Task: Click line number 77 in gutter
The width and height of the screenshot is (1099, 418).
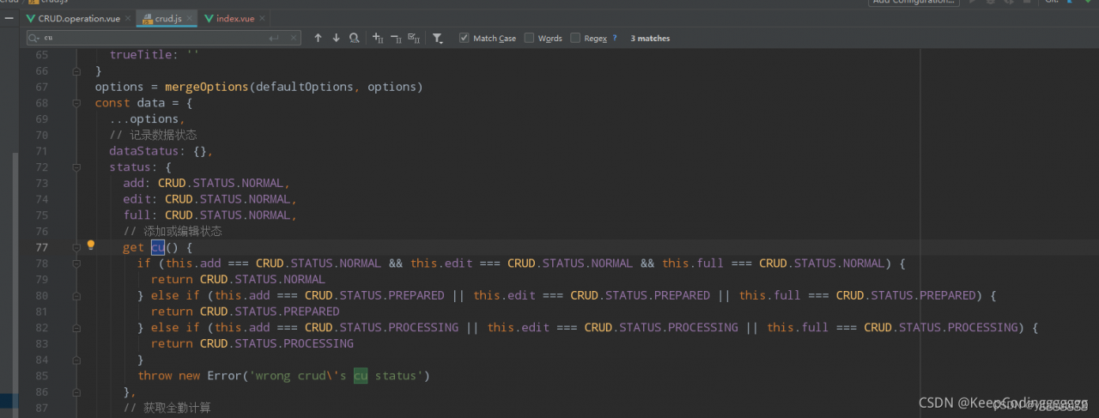Action: click(41, 247)
